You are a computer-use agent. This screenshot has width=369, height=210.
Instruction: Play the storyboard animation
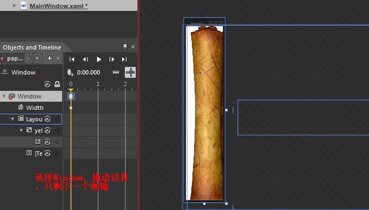point(99,59)
